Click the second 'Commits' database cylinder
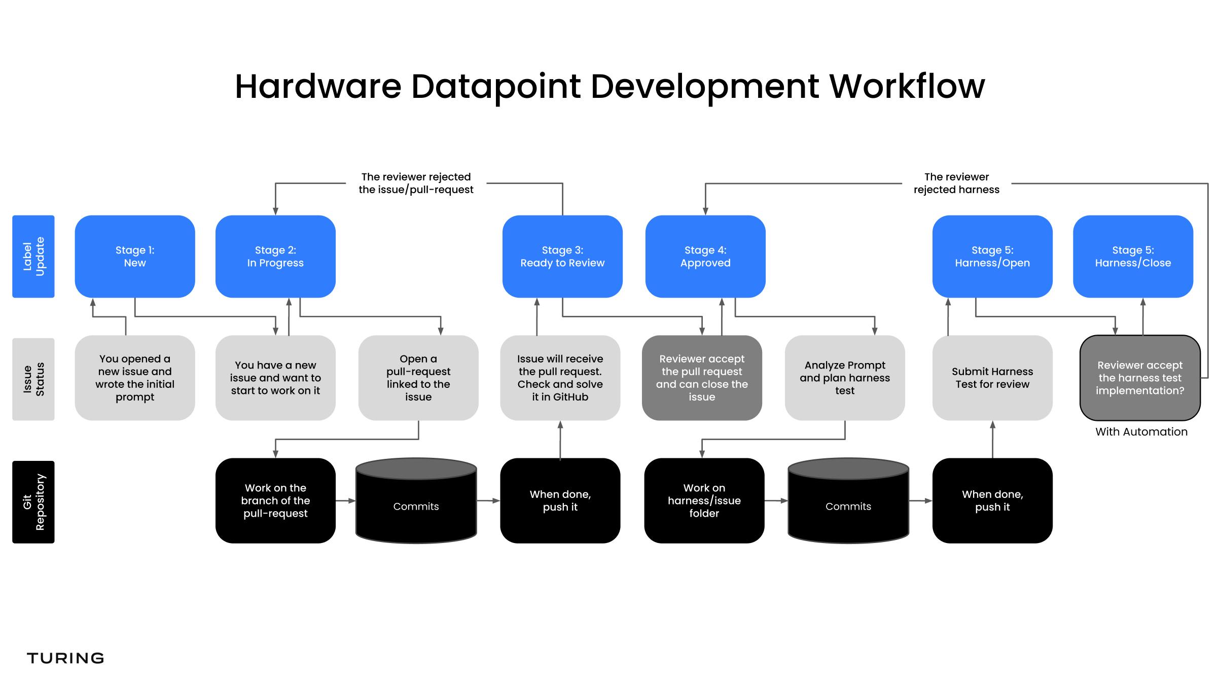 click(848, 506)
